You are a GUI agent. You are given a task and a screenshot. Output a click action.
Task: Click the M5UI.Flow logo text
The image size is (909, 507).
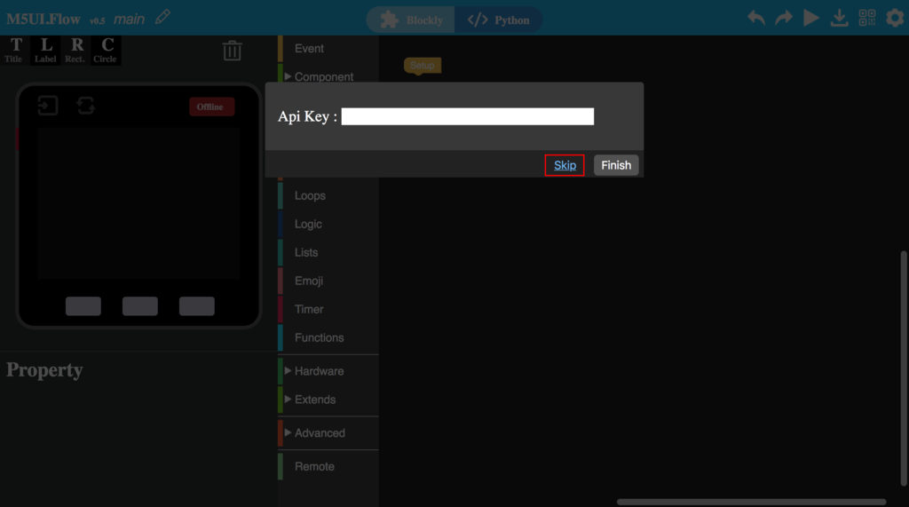coord(43,20)
